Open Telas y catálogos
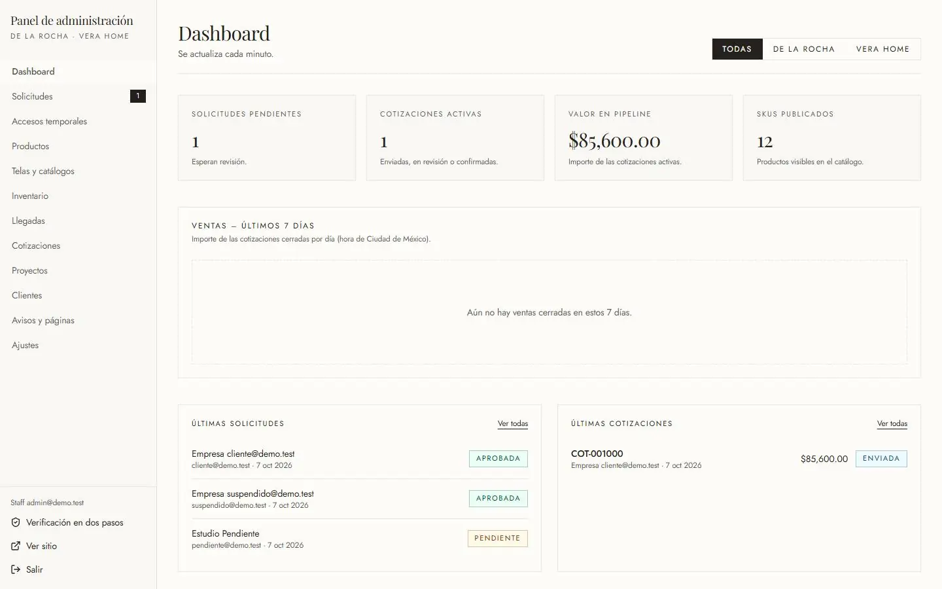The width and height of the screenshot is (942, 589). [78, 171]
